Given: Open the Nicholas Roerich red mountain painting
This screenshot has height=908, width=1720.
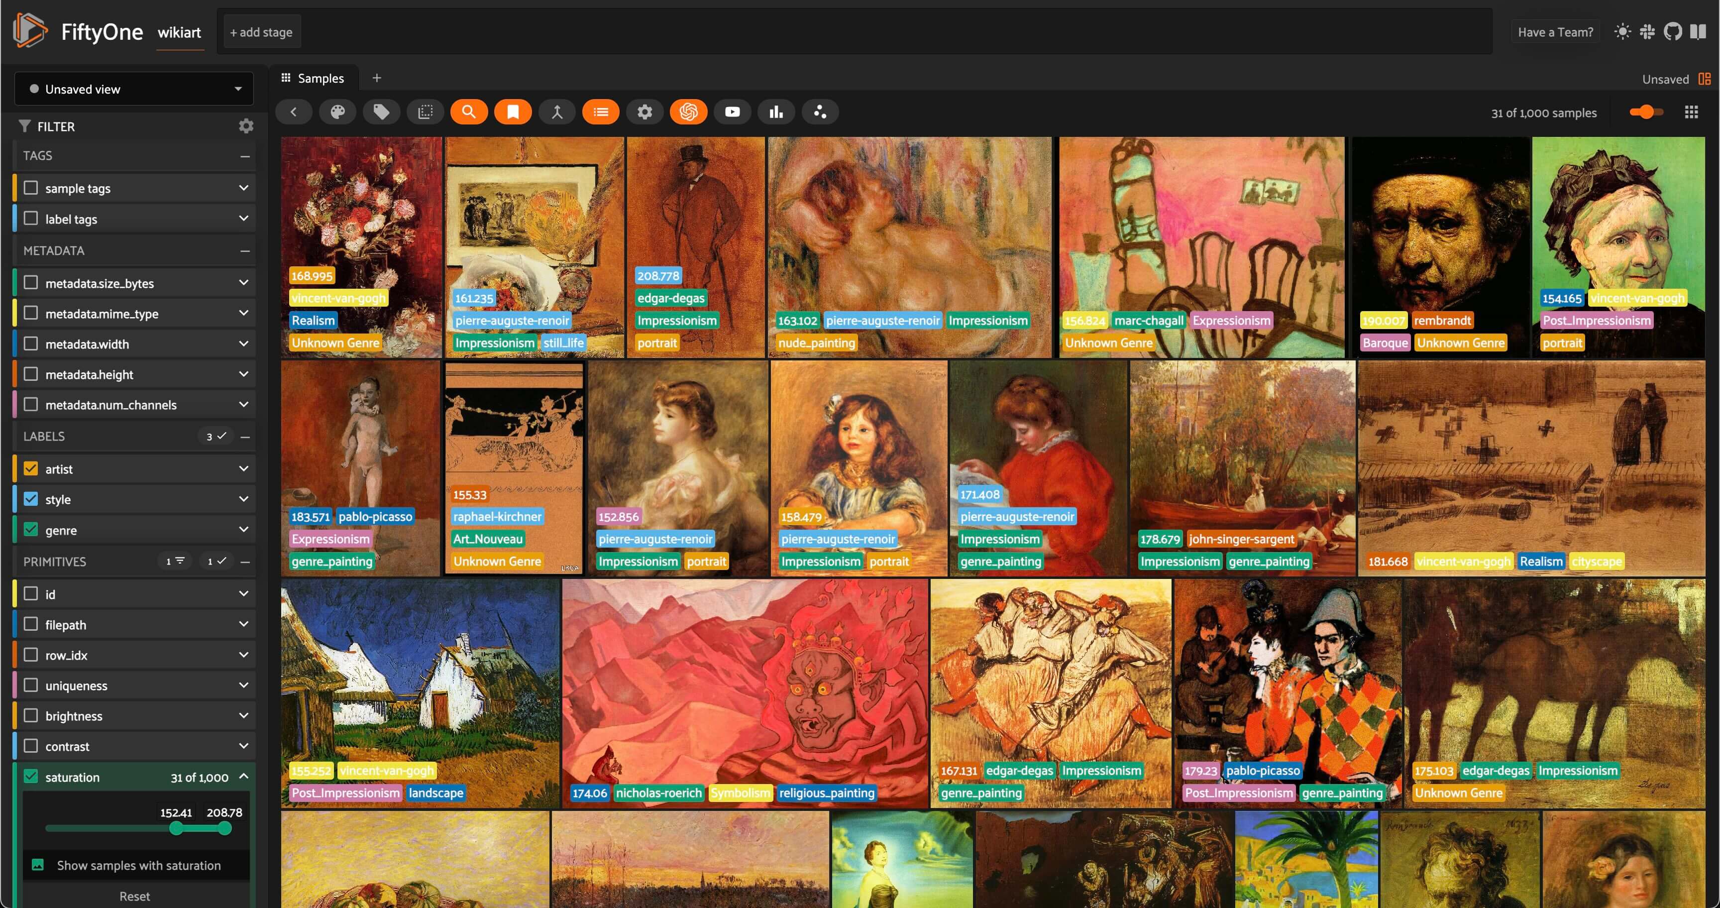Looking at the screenshot, I should [745, 693].
